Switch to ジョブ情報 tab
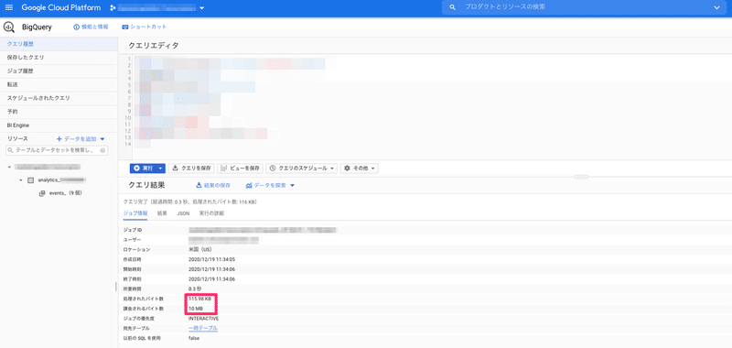This screenshot has height=348, width=732. point(135,213)
